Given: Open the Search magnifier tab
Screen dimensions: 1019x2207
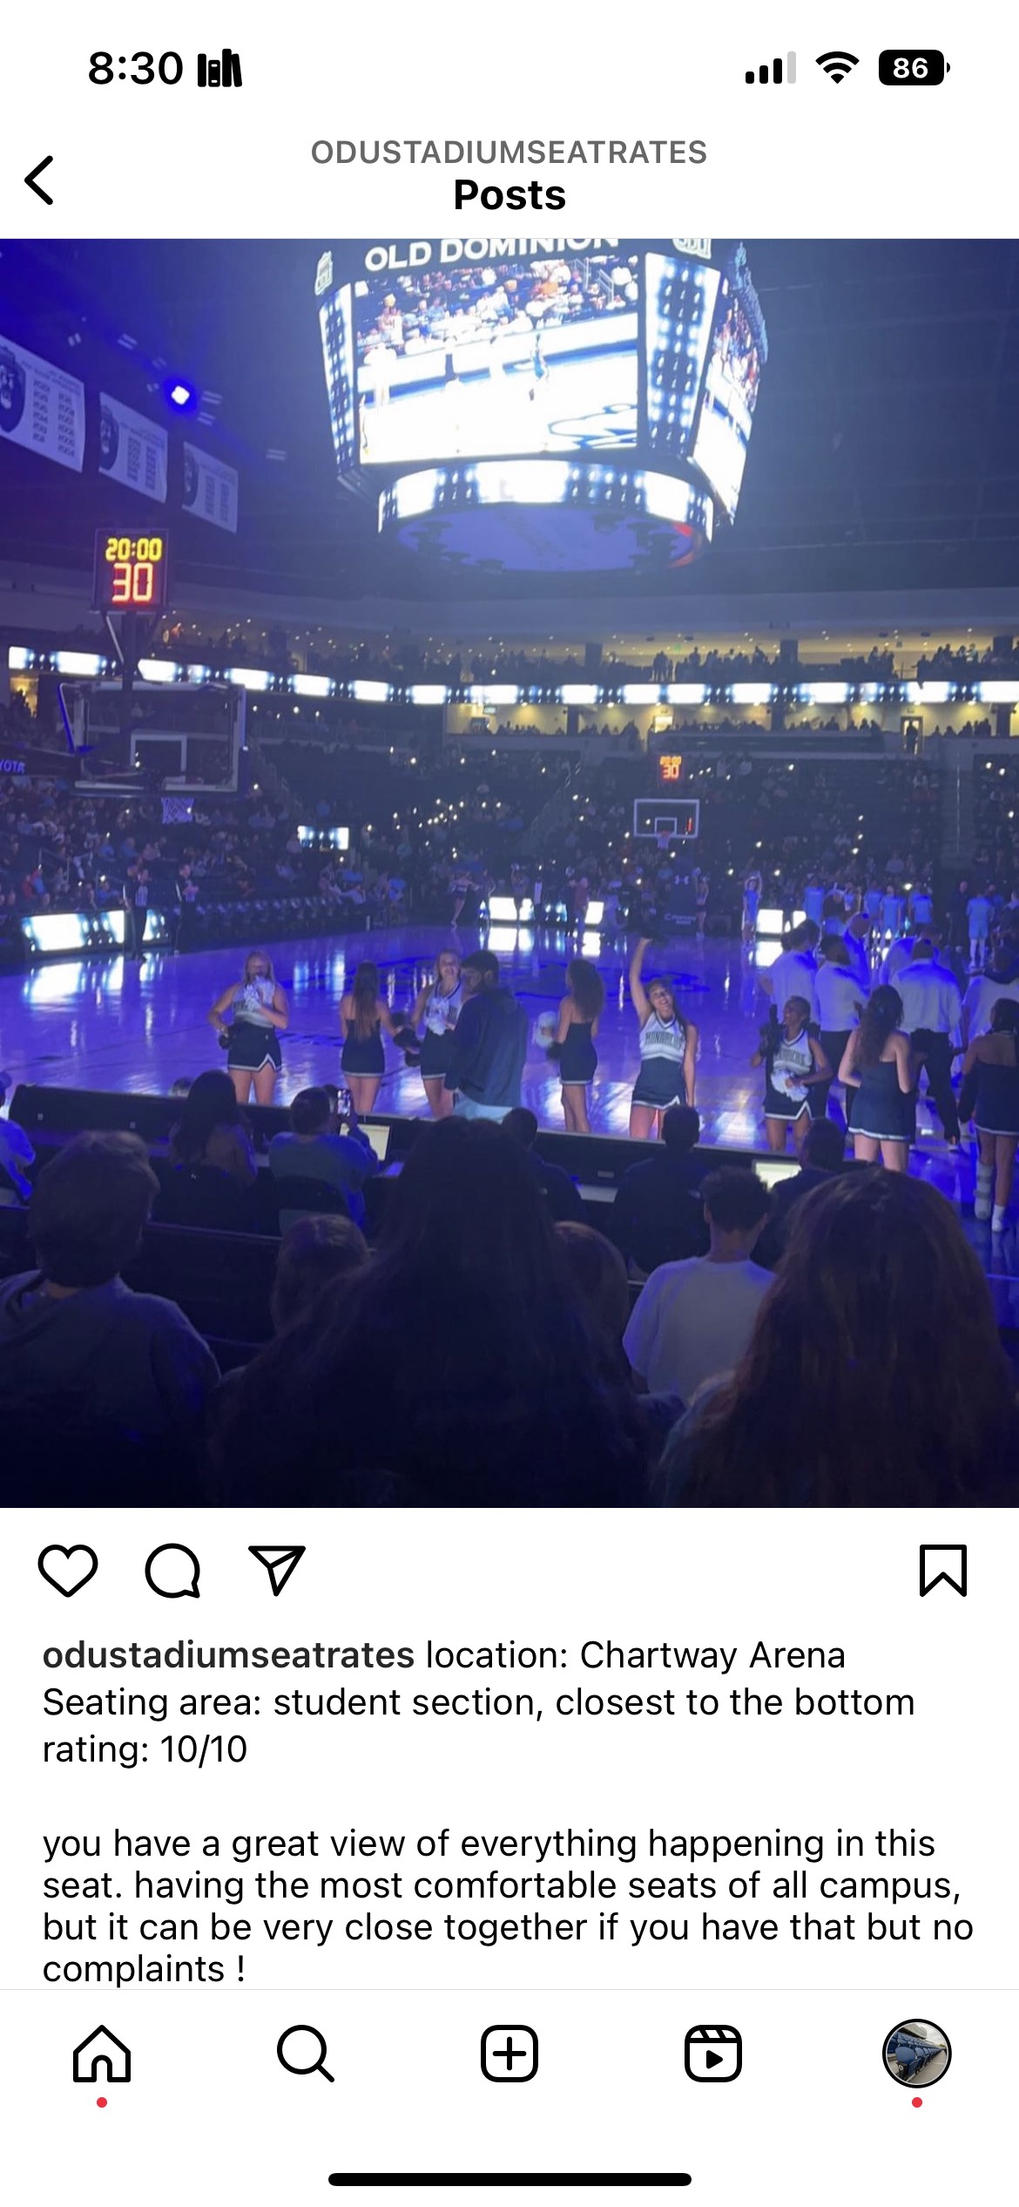Looking at the screenshot, I should (x=306, y=2054).
